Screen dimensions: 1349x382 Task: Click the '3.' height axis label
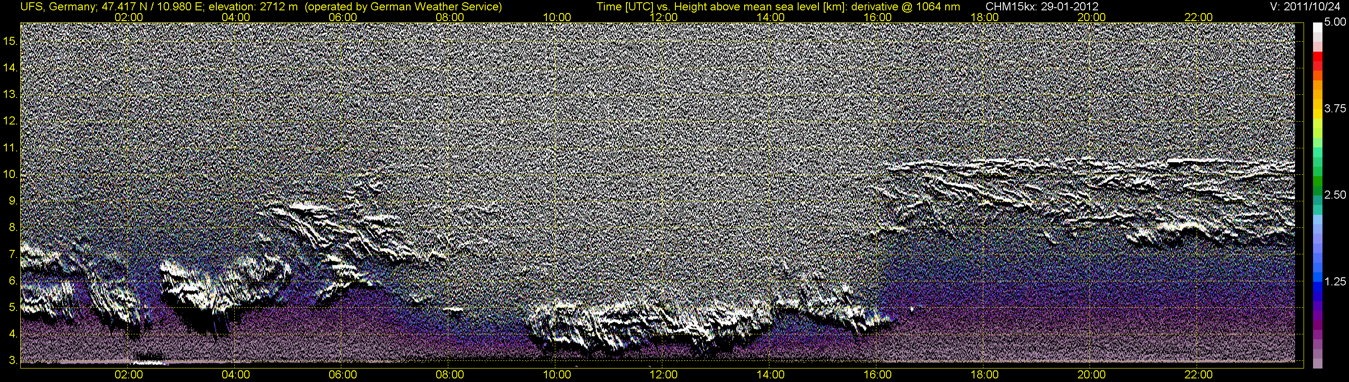click(13, 360)
